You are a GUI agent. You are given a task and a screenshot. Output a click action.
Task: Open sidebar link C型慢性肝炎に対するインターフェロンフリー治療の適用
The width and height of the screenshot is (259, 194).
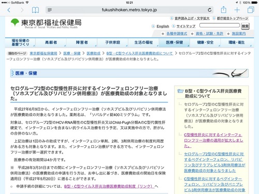click(x=213, y=140)
